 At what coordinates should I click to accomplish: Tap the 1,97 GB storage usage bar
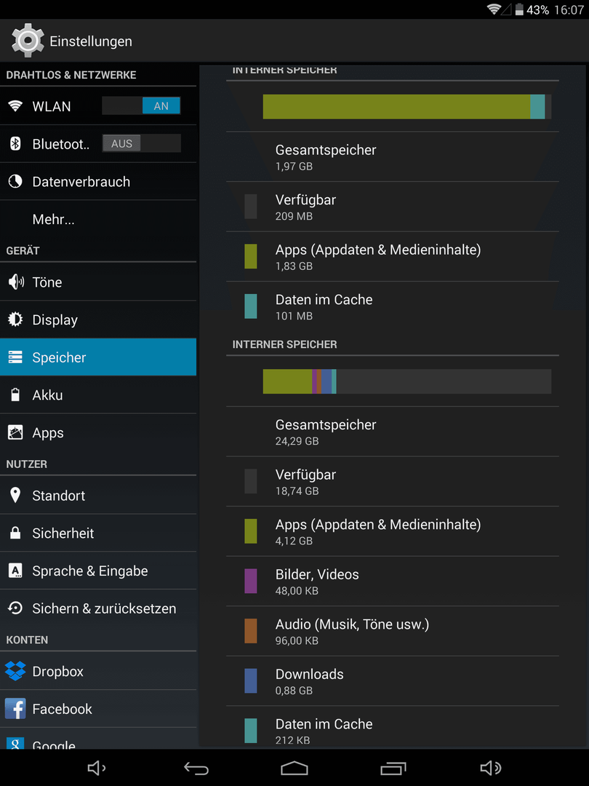(407, 107)
